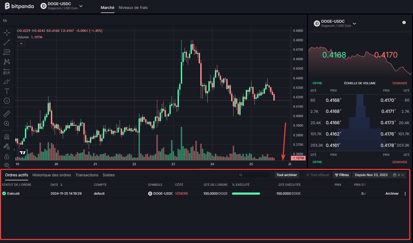Screen dimensions: 413x243
Task: Click the Archiver link on executed order
Action: [x=392, y=194]
